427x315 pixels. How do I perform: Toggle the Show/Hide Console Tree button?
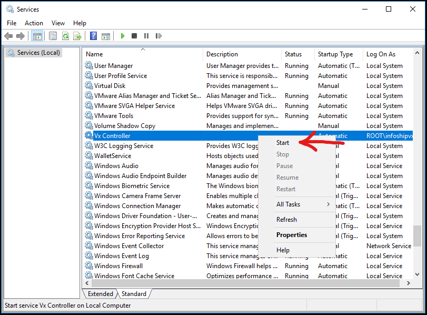[x=37, y=36]
